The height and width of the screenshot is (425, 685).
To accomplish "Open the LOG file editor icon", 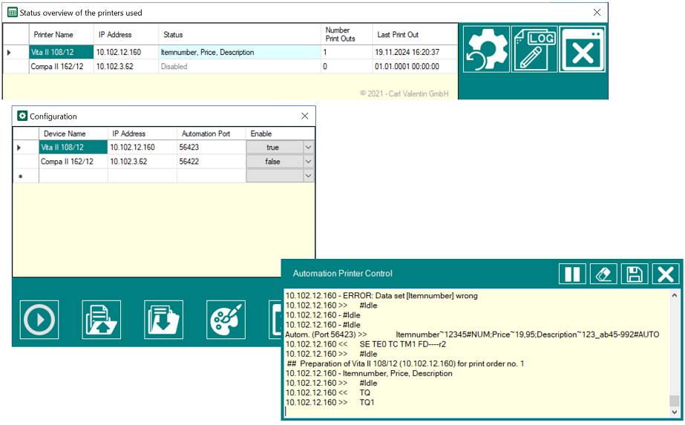I will coord(534,49).
